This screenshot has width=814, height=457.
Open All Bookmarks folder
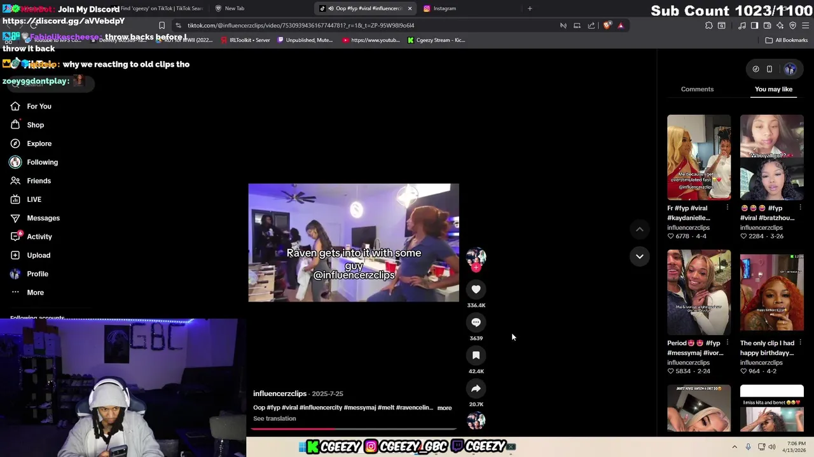point(787,40)
